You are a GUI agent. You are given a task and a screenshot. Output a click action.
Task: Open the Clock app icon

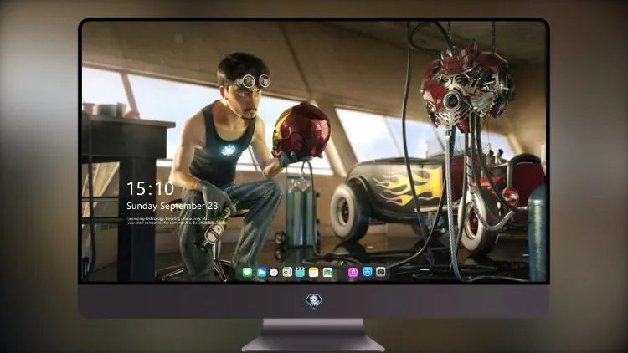tap(274, 272)
